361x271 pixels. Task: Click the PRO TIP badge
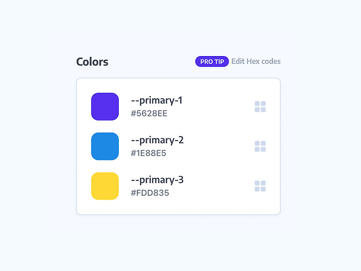[x=212, y=62]
